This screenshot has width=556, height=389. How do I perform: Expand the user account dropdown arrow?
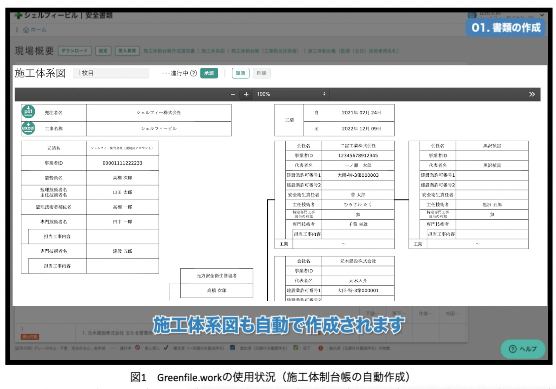click(542, 15)
